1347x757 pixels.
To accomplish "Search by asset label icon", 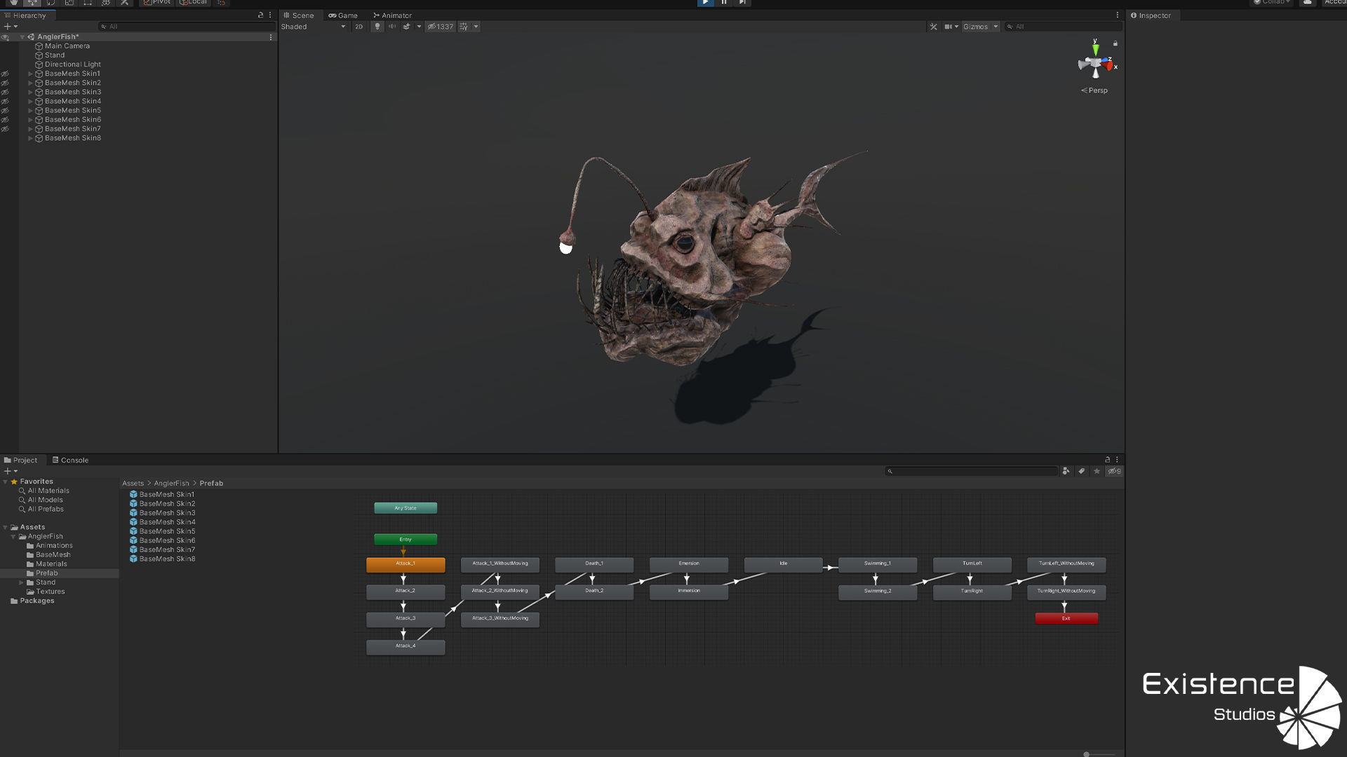I will click(1082, 471).
